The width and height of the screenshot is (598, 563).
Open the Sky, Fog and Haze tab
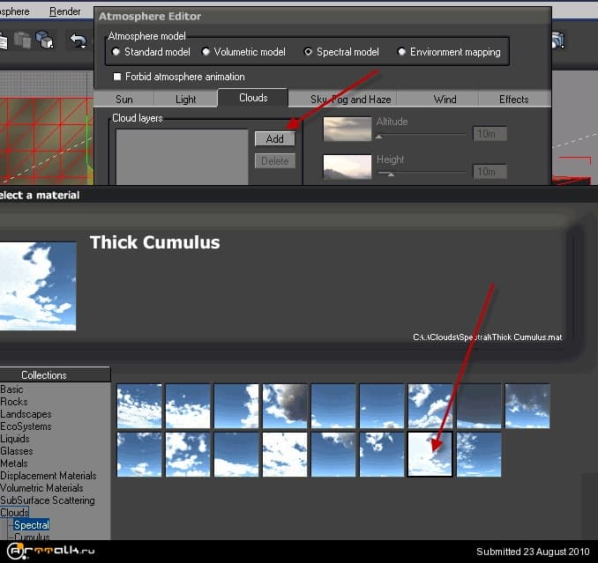click(x=350, y=100)
